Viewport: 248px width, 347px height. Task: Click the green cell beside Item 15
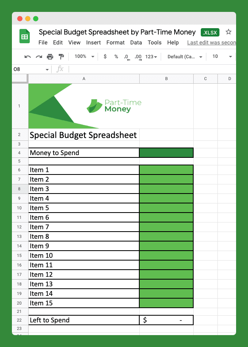coord(166,303)
